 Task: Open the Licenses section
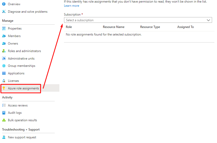point(13,81)
